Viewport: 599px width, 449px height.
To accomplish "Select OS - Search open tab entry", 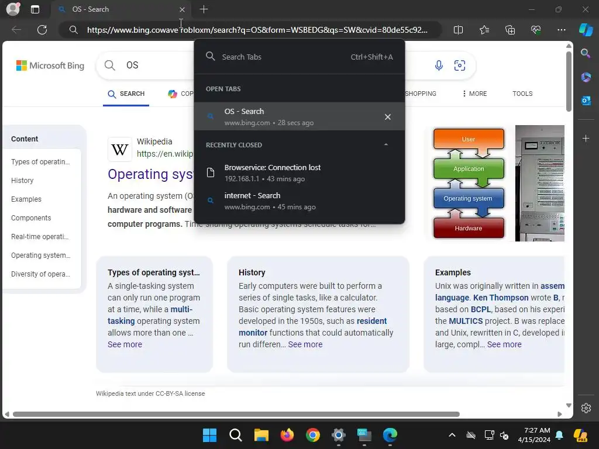I will coord(299,116).
